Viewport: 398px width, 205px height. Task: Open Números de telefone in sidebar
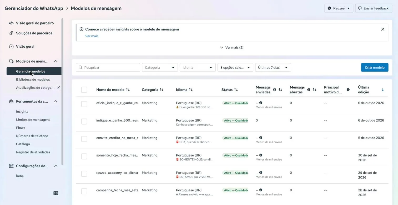(x=32, y=136)
